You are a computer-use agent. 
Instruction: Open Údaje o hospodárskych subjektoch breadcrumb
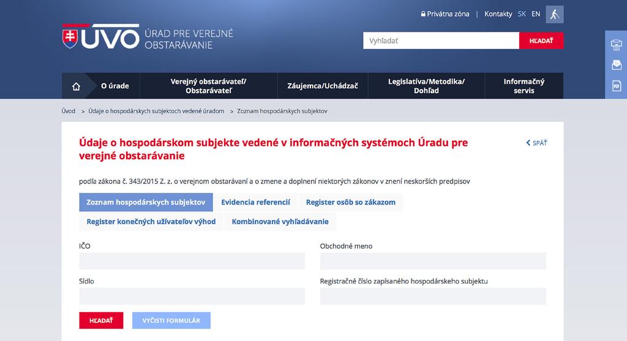point(156,111)
